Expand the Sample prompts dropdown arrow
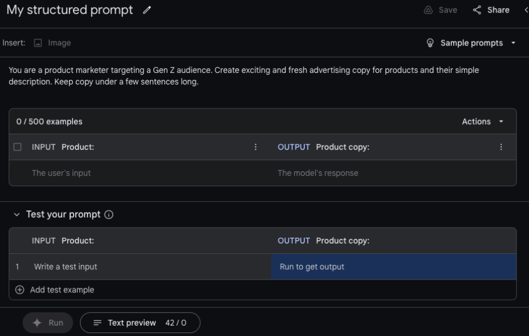The image size is (529, 336). pyautogui.click(x=513, y=44)
